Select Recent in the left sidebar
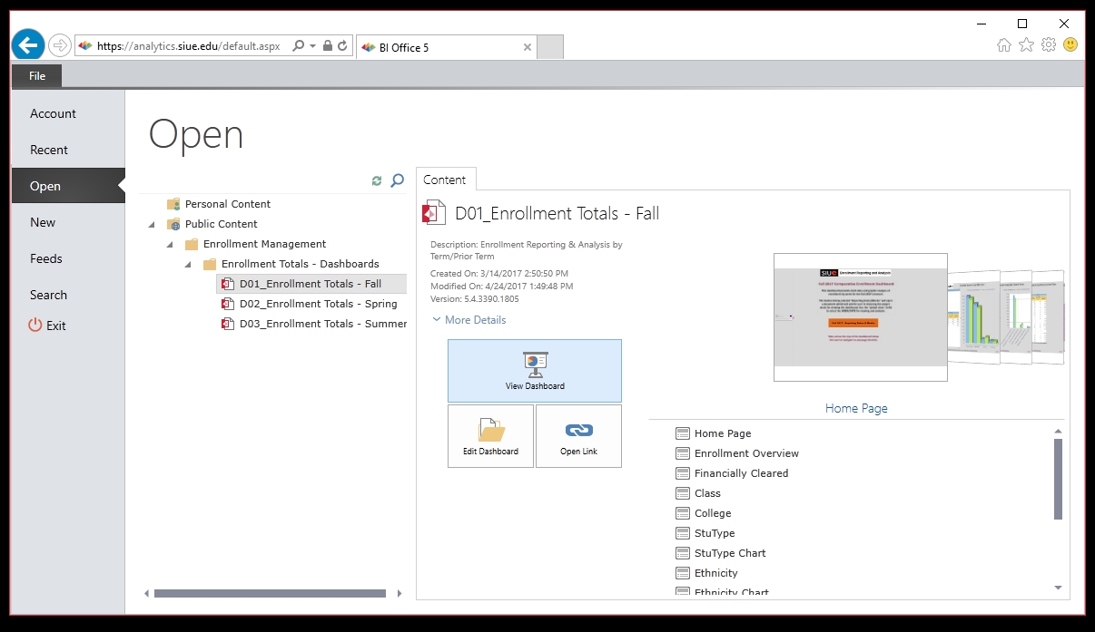The height and width of the screenshot is (632, 1095). (49, 150)
